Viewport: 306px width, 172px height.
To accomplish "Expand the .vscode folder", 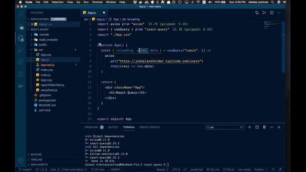I will [x=44, y=34].
